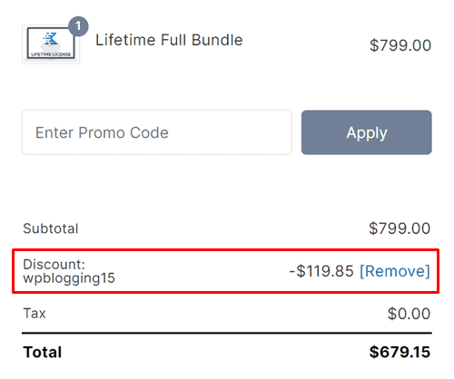Screen dimensions: 454x379
Task: Click the blue logo inside product image
Action: [50, 39]
